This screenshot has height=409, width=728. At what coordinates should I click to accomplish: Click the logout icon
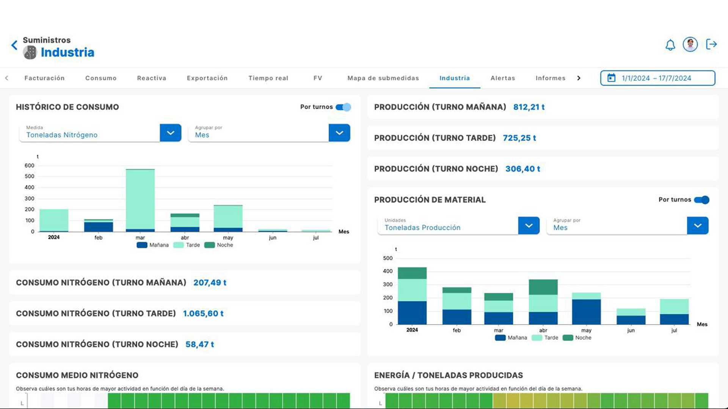point(711,45)
